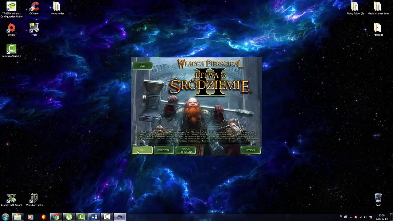393x221 pixels.
Task: Open the clock showing 15:28
Action: click(382, 217)
